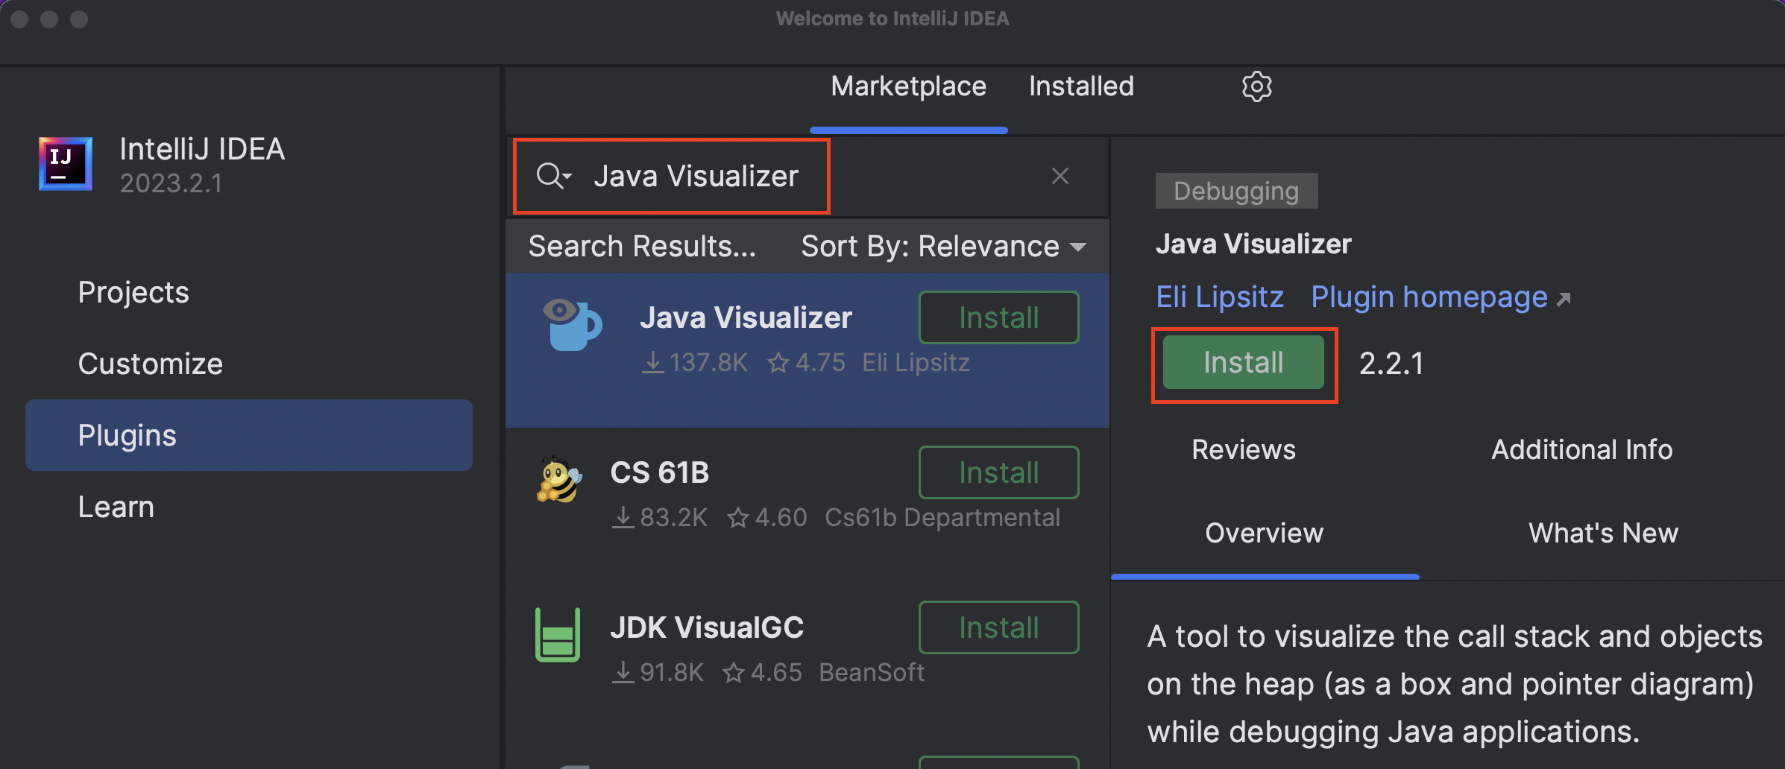Switch to the Marketplace tab
1785x769 pixels.
pos(908,86)
